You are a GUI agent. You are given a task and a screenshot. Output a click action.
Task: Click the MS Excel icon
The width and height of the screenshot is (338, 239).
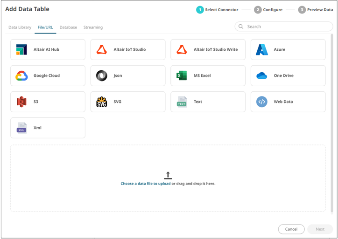182,75
